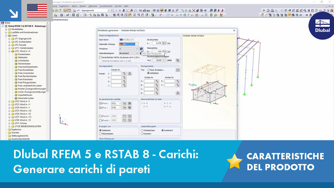Open the LF21 load case dropdown for w+

[120, 103]
